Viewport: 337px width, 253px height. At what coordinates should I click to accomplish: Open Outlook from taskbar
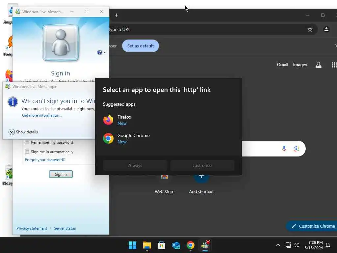(176, 245)
